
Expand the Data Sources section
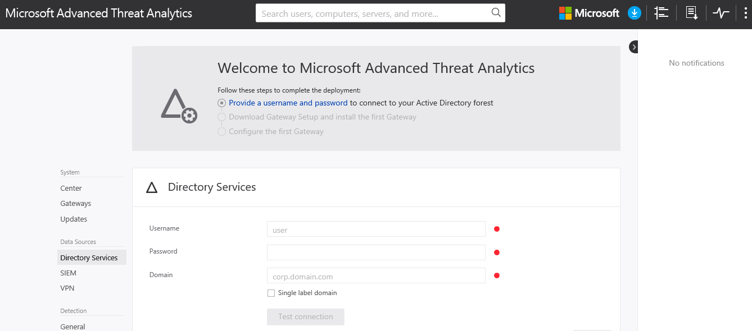[x=78, y=241]
